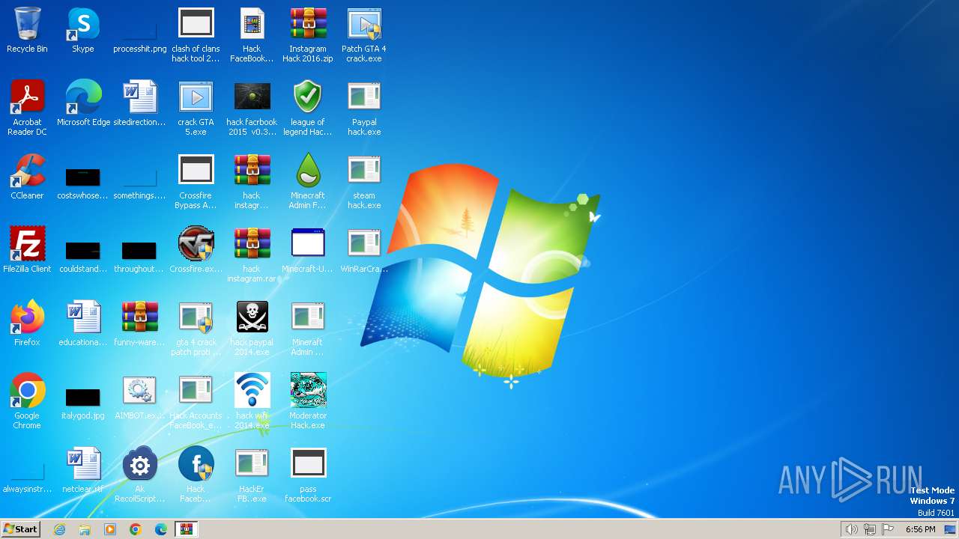959x539 pixels.
Task: Select AIMBOT.exe gear icon
Action: [139, 391]
